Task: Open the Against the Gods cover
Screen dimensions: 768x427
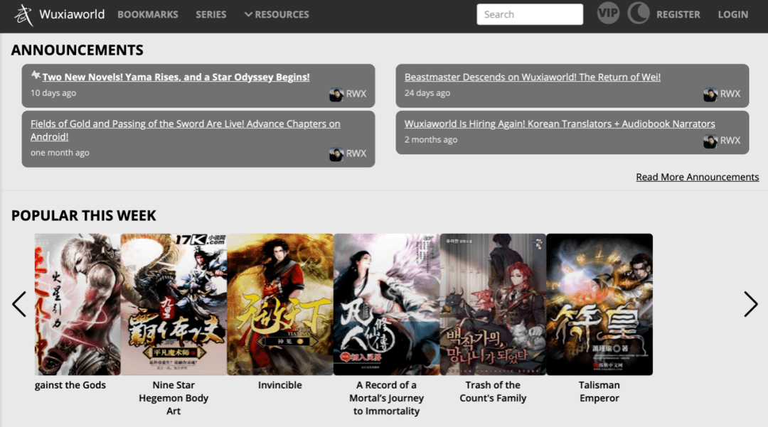Action: click(78, 304)
